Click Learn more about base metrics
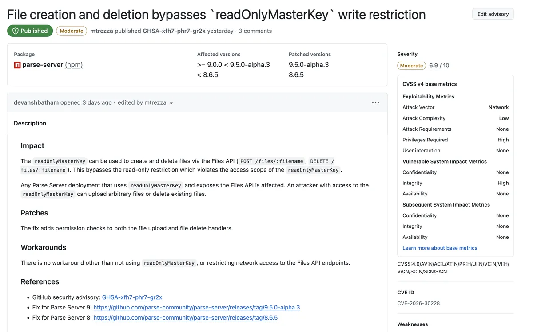Image resolution: width=533 pixels, height=332 pixels. click(x=440, y=248)
